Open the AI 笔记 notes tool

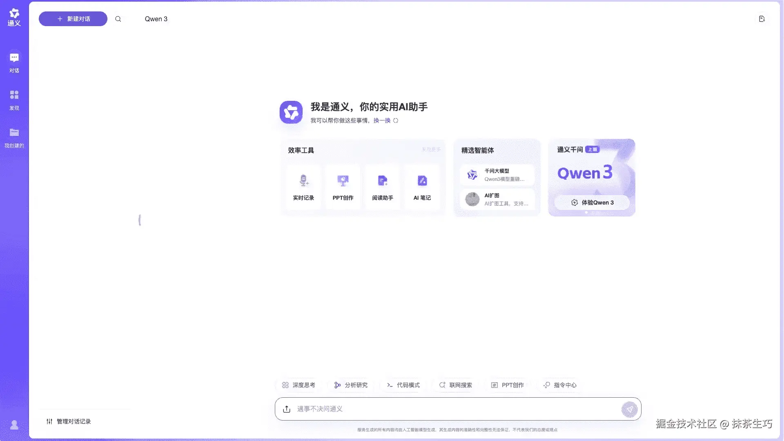(422, 188)
